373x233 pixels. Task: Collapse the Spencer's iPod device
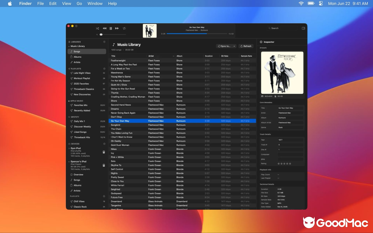[69, 162]
